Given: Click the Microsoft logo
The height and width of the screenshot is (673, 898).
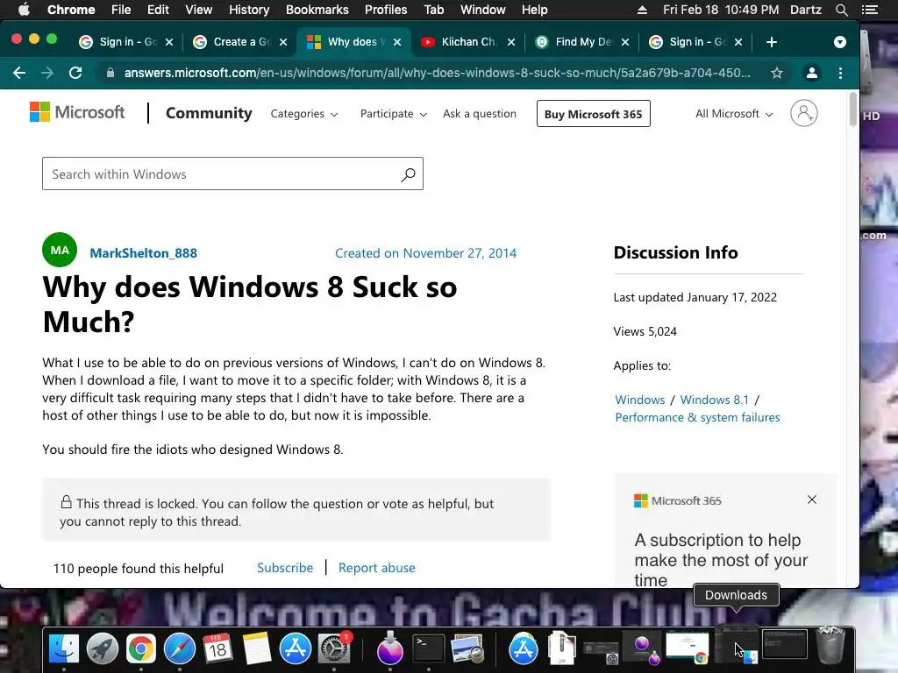Looking at the screenshot, I should coord(77,112).
